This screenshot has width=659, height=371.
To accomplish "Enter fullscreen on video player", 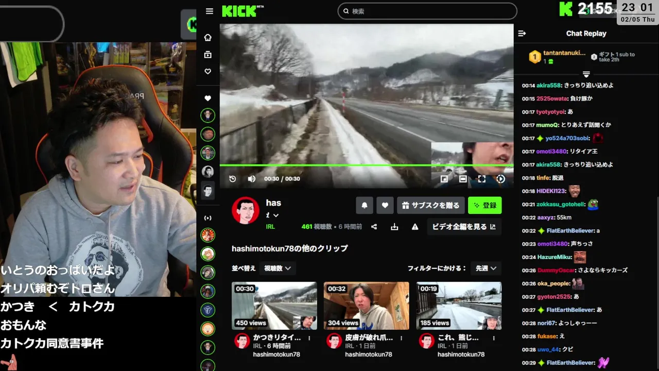I will (x=482, y=179).
